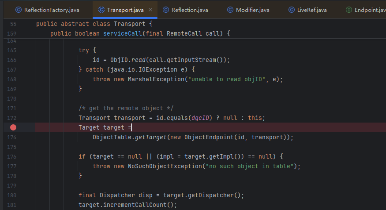Click the class icon on Reflection.java tab
This screenshot has height=210, width=386.
(165, 10)
